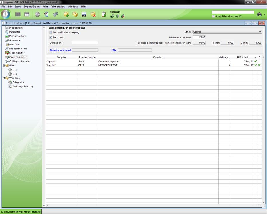Click the dollar coin toolbar icon
The height and width of the screenshot is (214, 267).
click(x=37, y=14)
